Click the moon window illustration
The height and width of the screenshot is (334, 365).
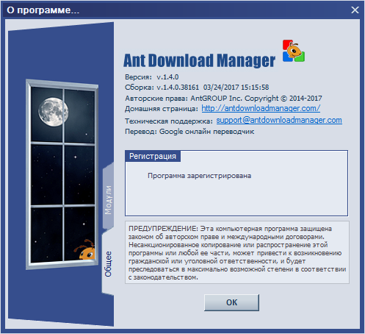(x=62, y=174)
